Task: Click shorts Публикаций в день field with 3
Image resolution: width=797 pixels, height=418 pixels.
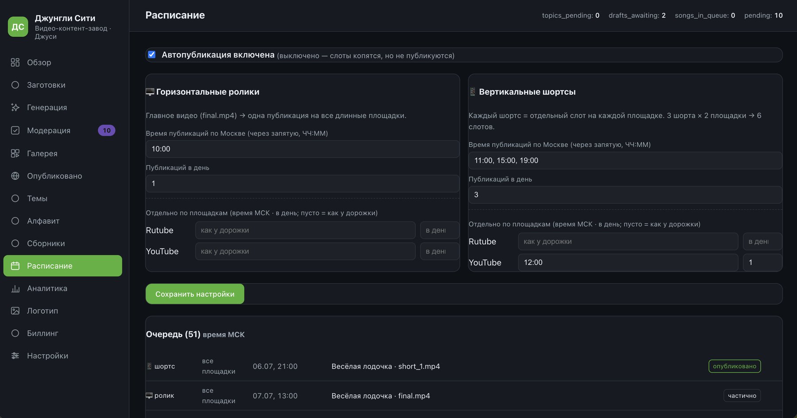Action: click(625, 195)
